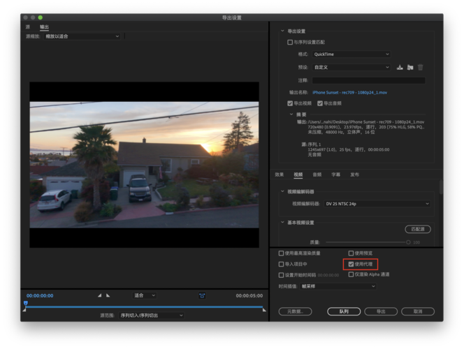This screenshot has width=464, height=349.
Task: Click the out point triangle at timeline end
Action: coord(263,309)
